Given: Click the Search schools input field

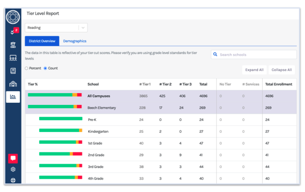Looking at the screenshot, I should (x=257, y=55).
